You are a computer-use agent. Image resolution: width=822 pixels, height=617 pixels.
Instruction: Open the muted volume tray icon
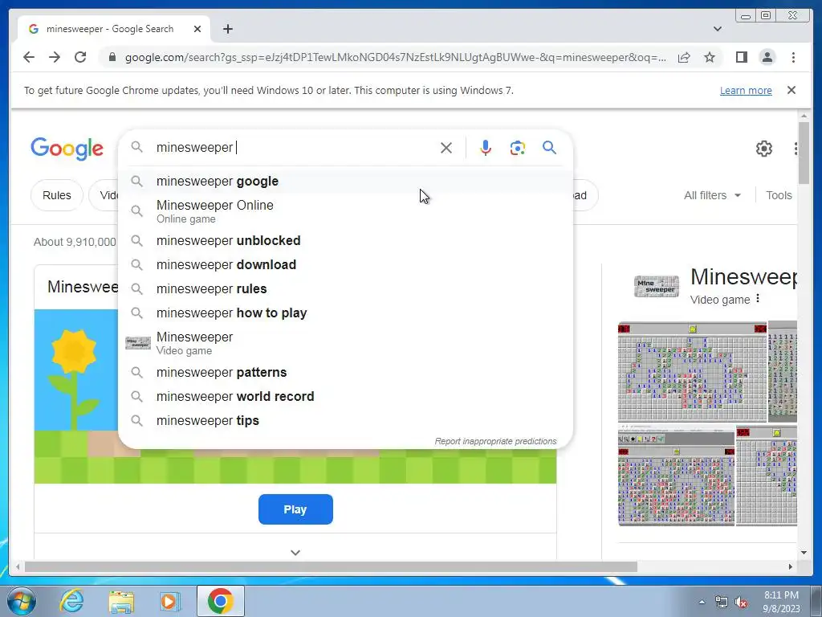[x=741, y=602]
